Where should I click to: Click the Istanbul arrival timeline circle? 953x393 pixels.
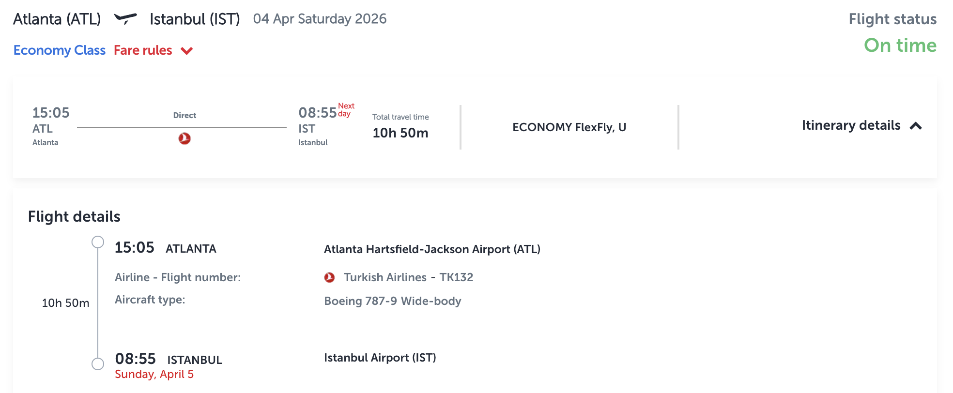(x=98, y=364)
